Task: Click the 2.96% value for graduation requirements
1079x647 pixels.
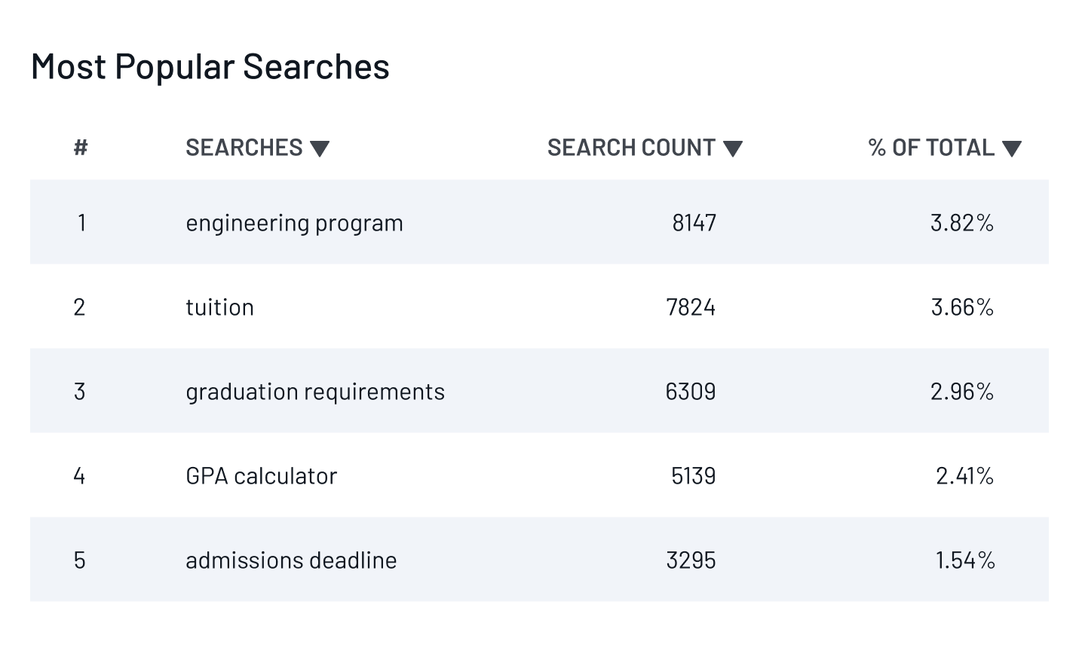Action: 961,391
